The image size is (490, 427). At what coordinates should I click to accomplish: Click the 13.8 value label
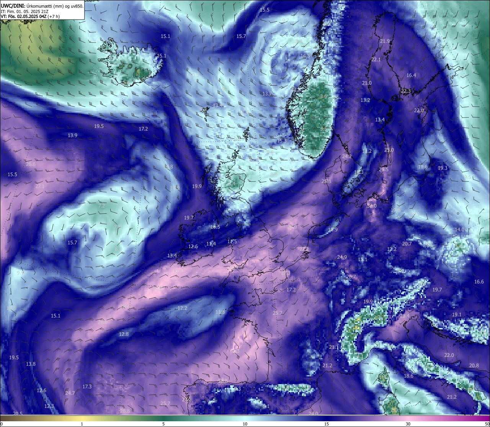point(31,364)
